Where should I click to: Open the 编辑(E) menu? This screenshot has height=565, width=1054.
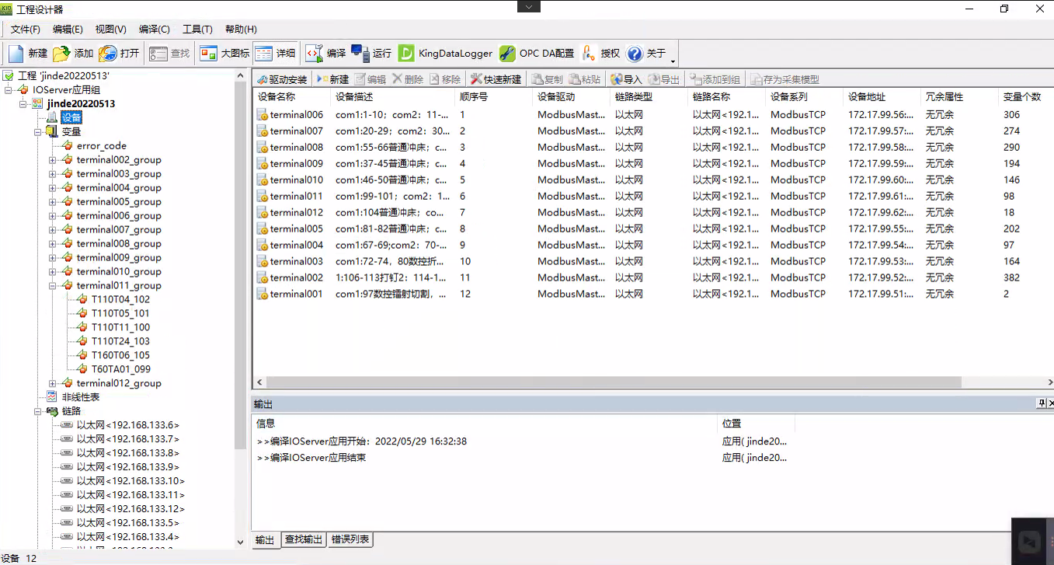point(68,29)
